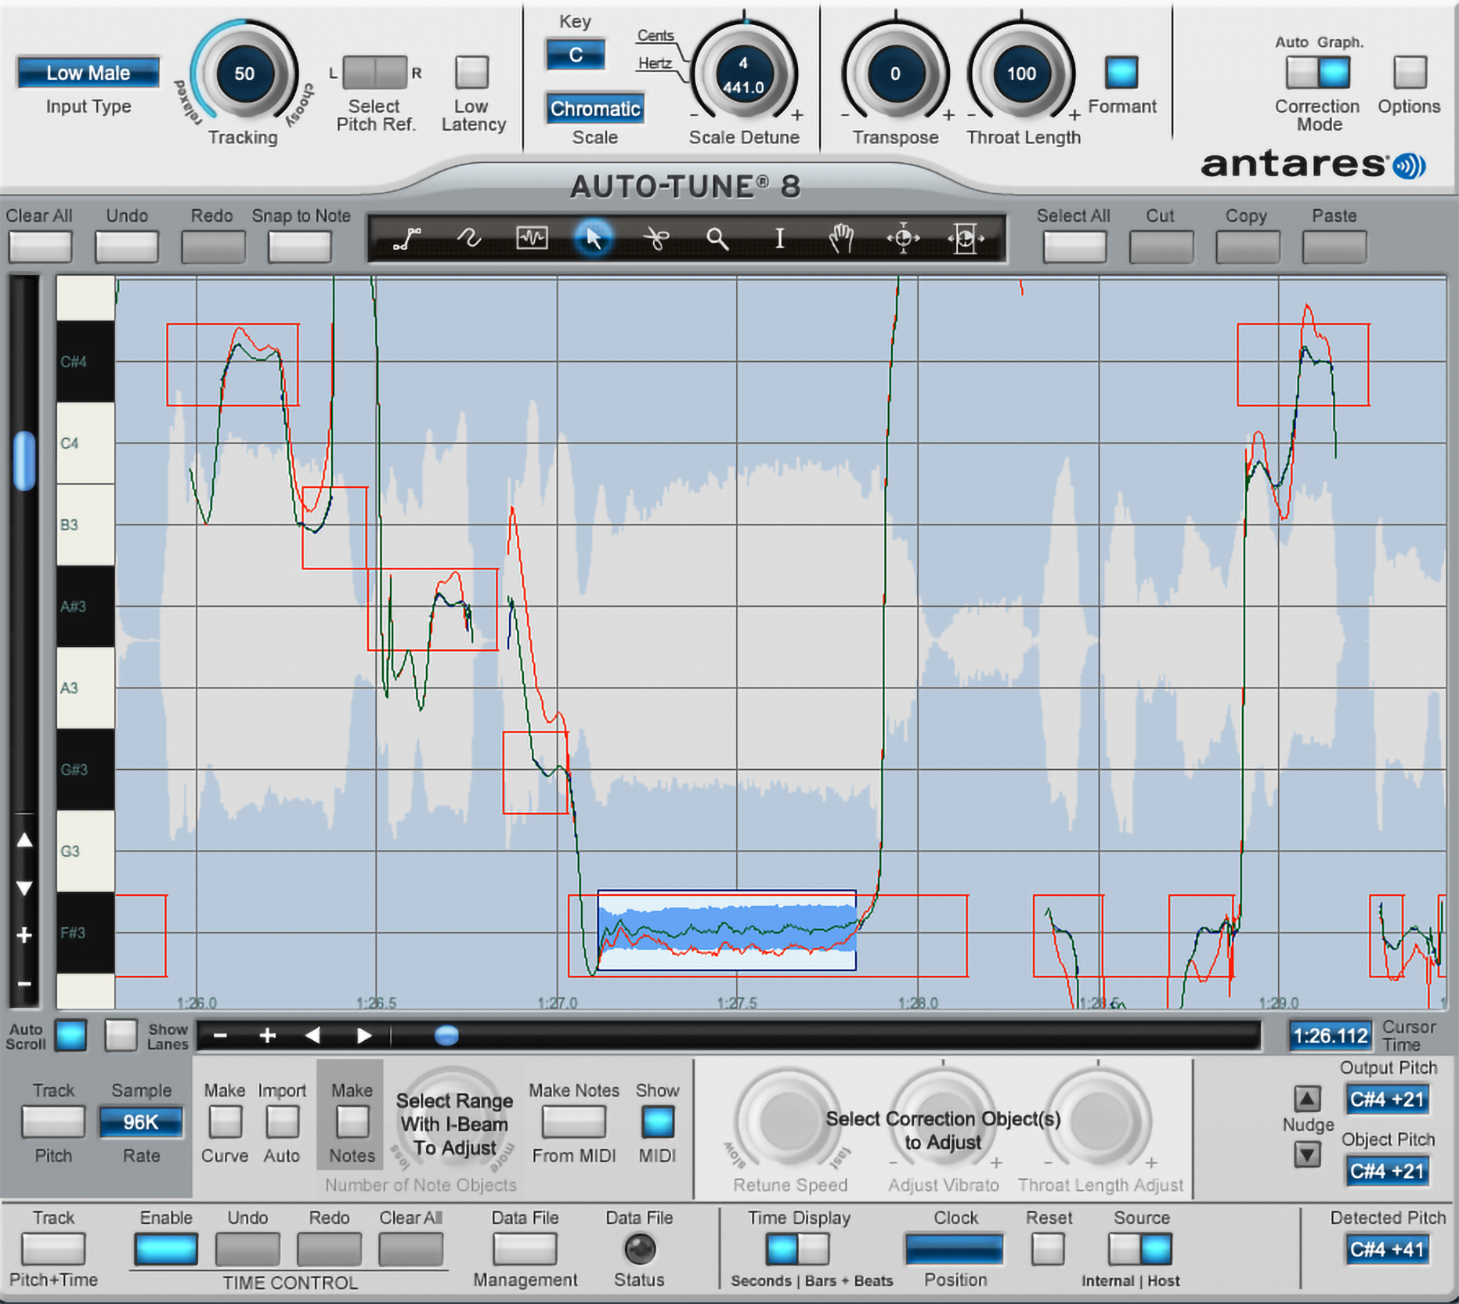The height and width of the screenshot is (1304, 1459).
Task: Click vertical zoom in plus
Action: [x=24, y=935]
